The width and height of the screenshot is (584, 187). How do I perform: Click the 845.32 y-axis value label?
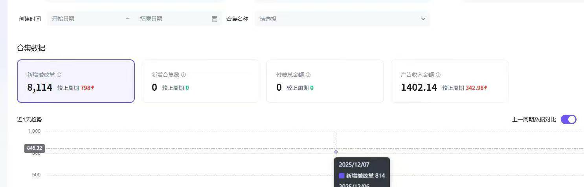(35, 148)
